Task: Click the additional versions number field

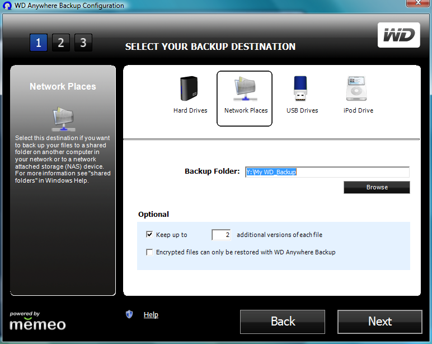Action: (x=221, y=235)
